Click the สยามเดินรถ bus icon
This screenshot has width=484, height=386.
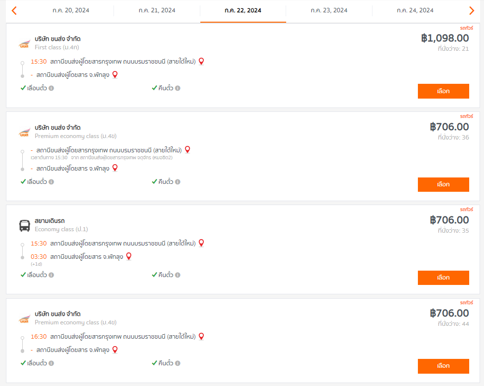[25, 225]
